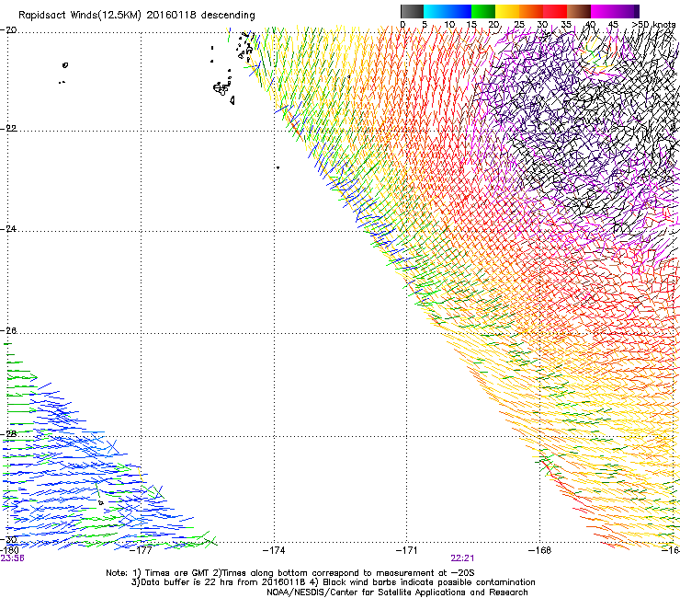This screenshot has width=680, height=598.
Task: Click the brown 35-40 knots legend segment
Action: pyautogui.click(x=579, y=11)
